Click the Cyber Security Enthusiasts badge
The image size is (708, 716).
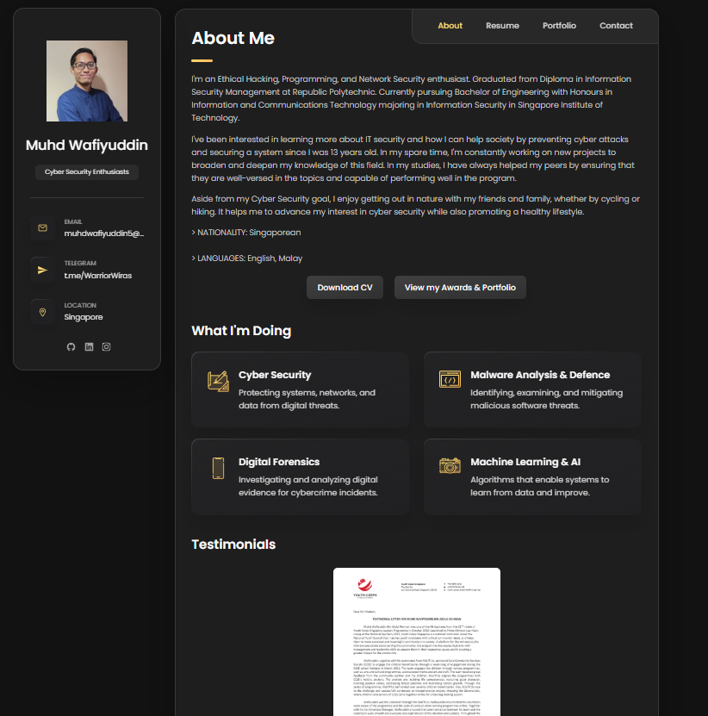click(x=86, y=171)
